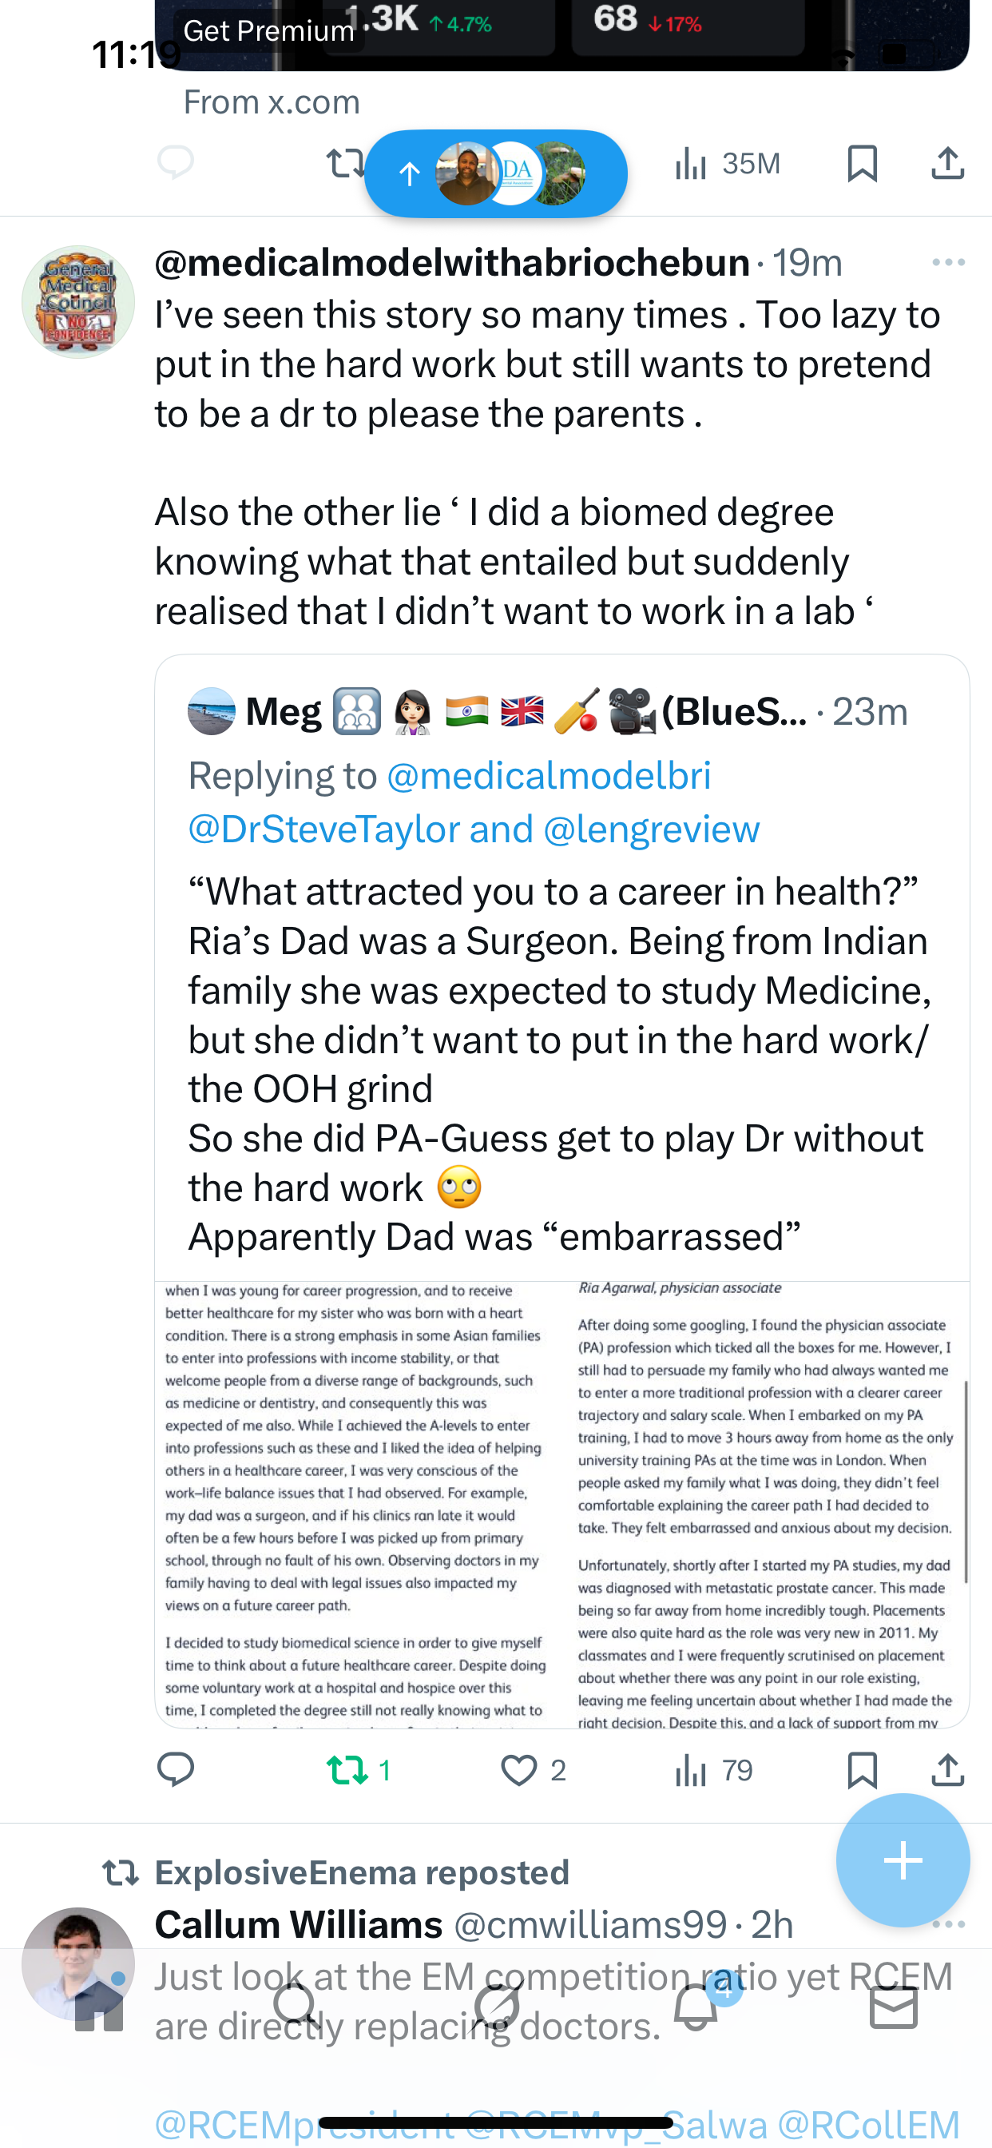Bookmark the medicalmodelwithabriochebun post
Screen dimensions: 992x2148
(x=862, y=1769)
